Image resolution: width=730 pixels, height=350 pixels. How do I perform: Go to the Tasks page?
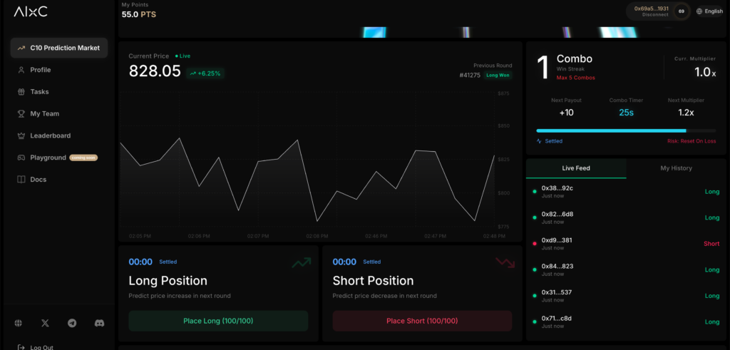(x=39, y=92)
